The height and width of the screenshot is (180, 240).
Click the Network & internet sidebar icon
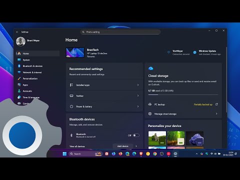tap(19, 72)
